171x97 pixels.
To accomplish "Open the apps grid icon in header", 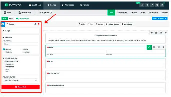I will tap(142, 5).
